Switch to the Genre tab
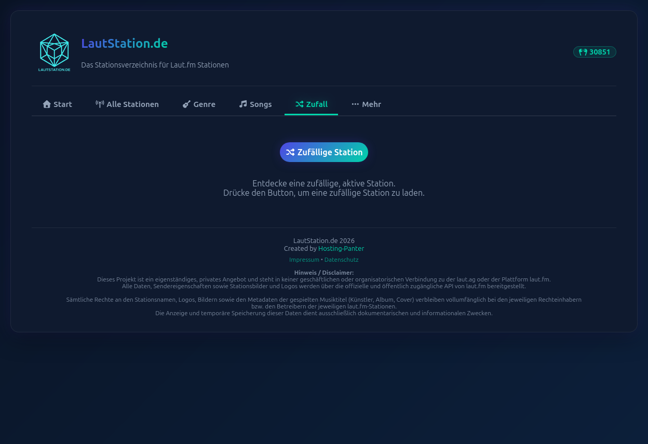This screenshot has width=648, height=444. pyautogui.click(x=199, y=104)
